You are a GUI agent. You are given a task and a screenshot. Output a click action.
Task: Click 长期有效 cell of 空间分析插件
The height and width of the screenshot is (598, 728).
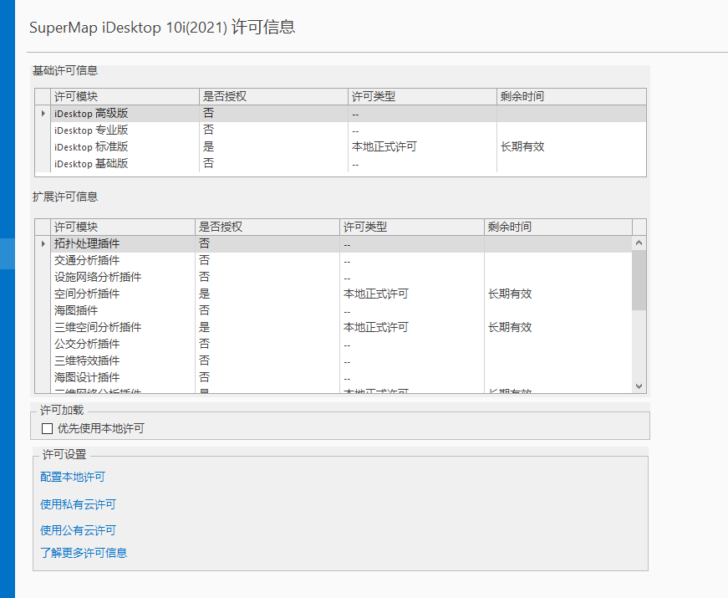(x=558, y=294)
